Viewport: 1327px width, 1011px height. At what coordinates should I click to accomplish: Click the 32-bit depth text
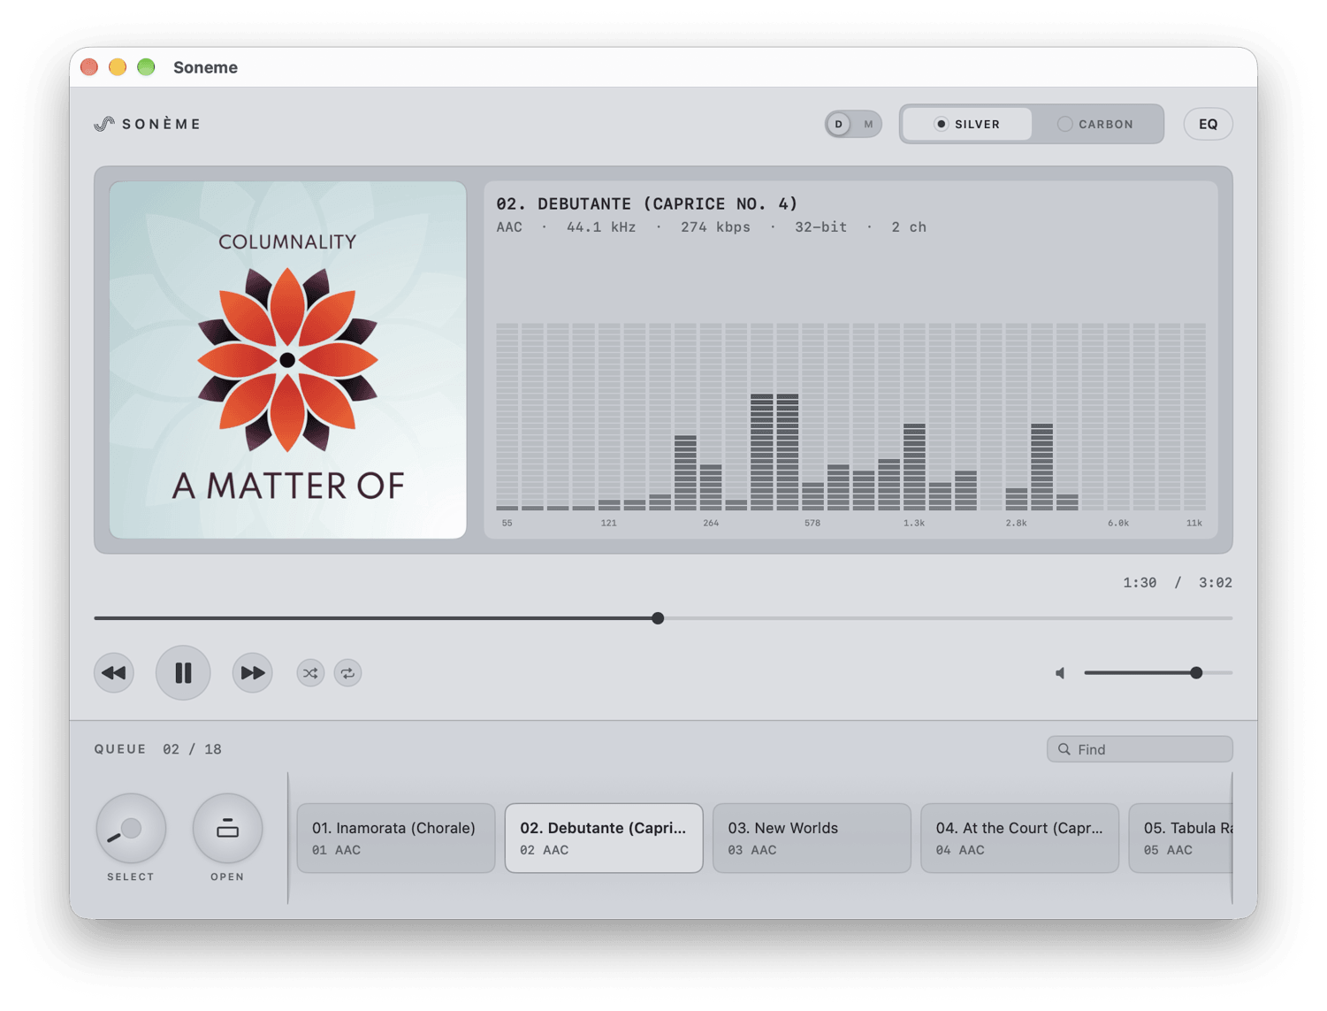tap(820, 227)
